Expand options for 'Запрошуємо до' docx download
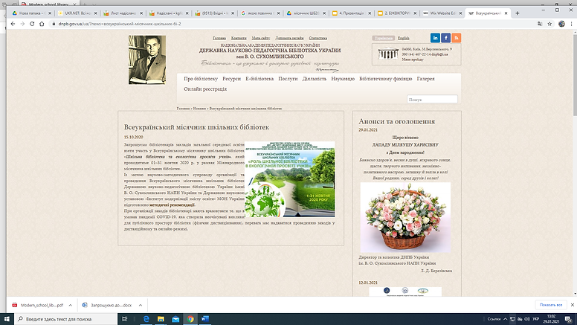Image resolution: width=577 pixels, height=325 pixels. tap(141, 305)
